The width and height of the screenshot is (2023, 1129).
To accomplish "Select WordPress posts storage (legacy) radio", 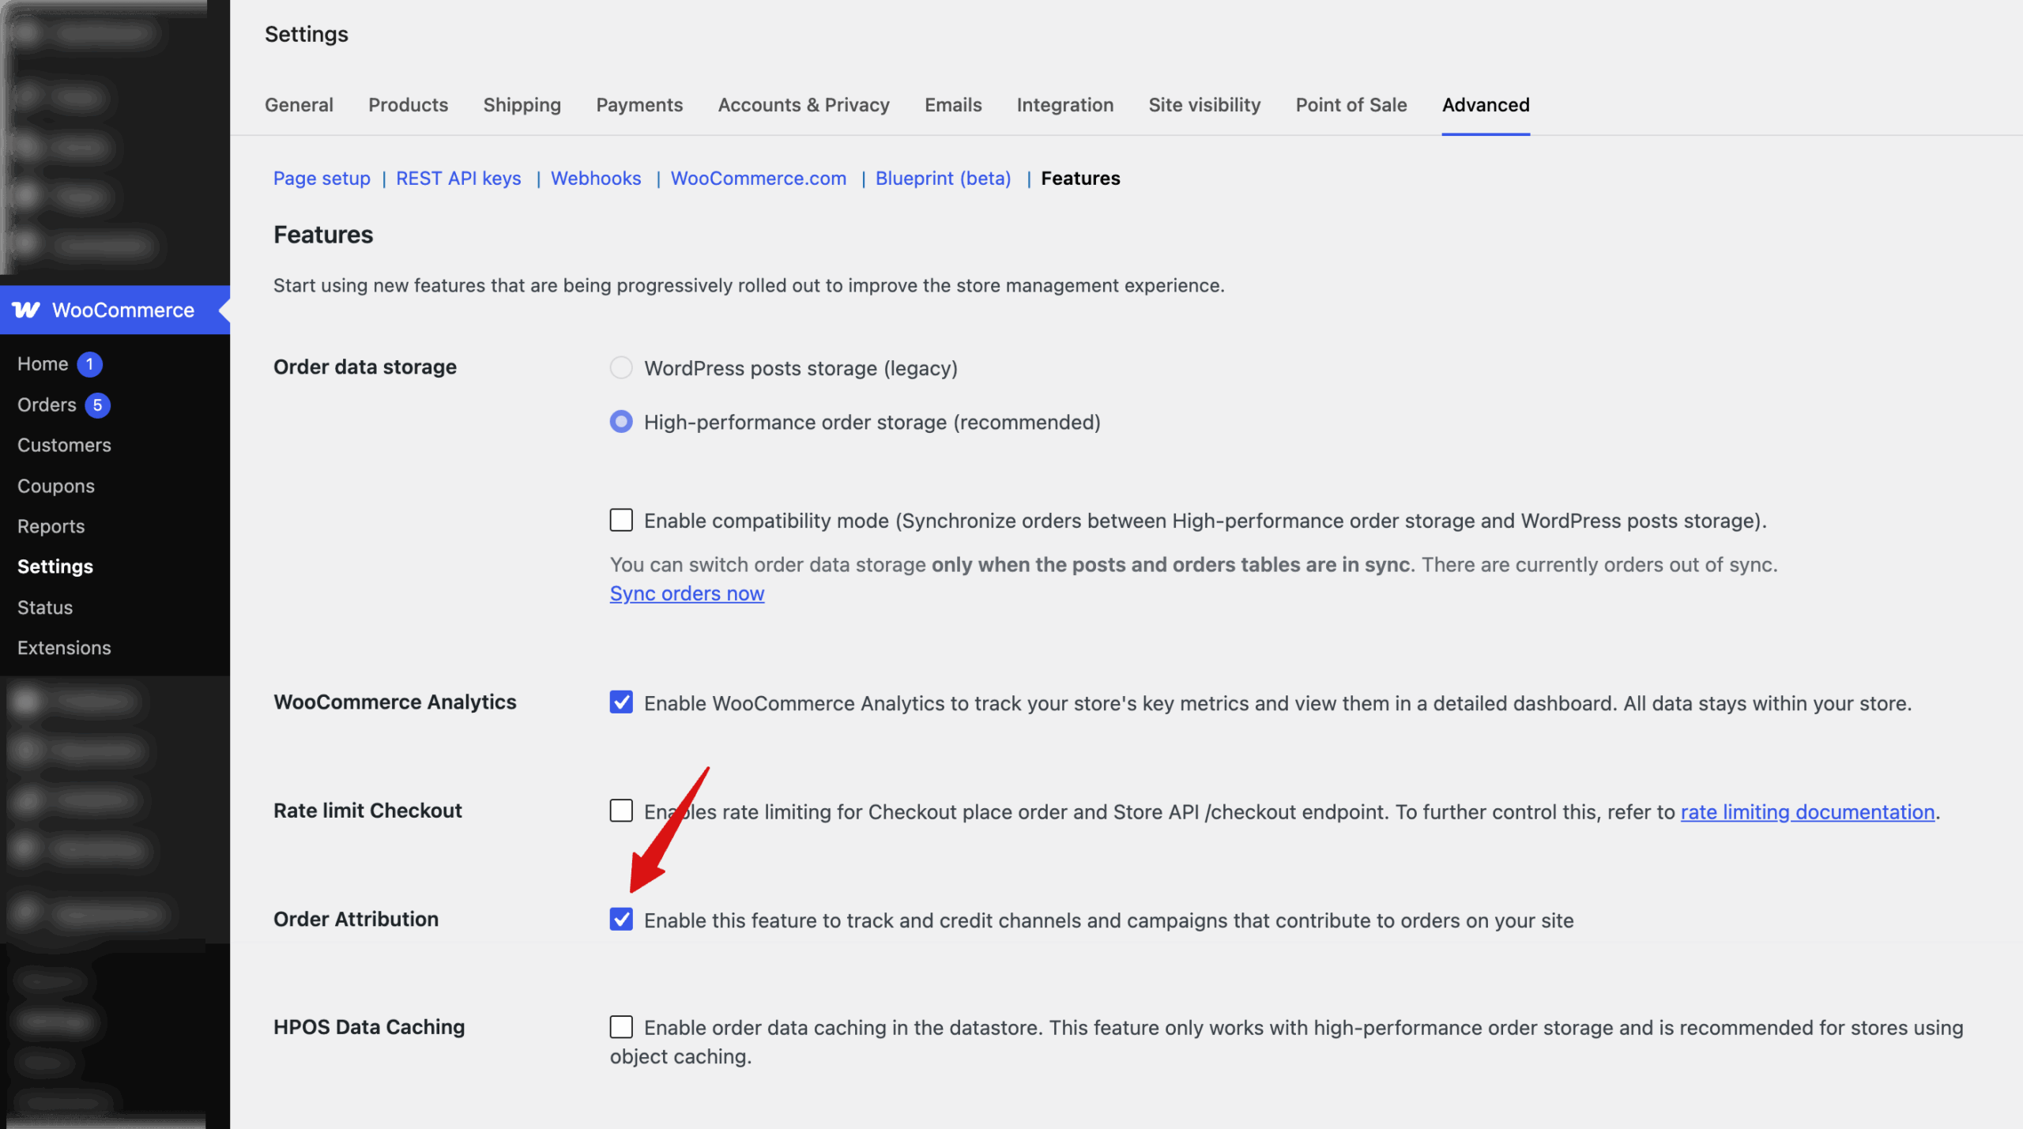I will (x=621, y=367).
